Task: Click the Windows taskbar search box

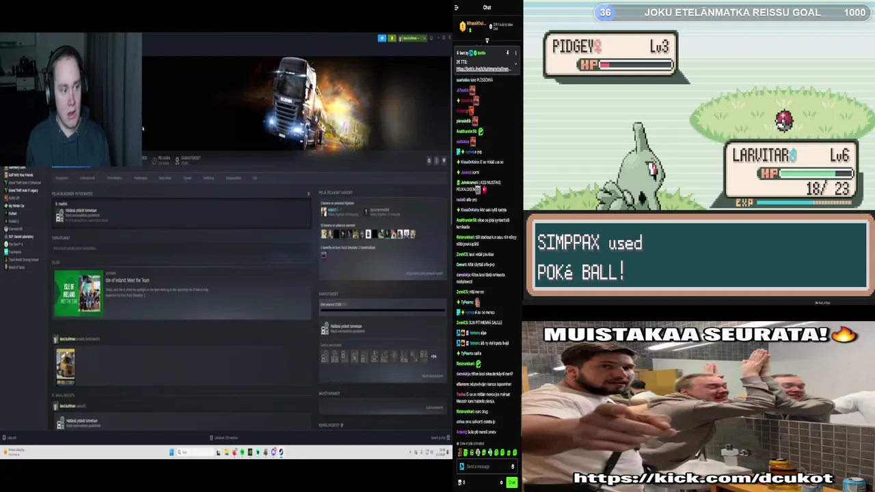Action: (194, 452)
